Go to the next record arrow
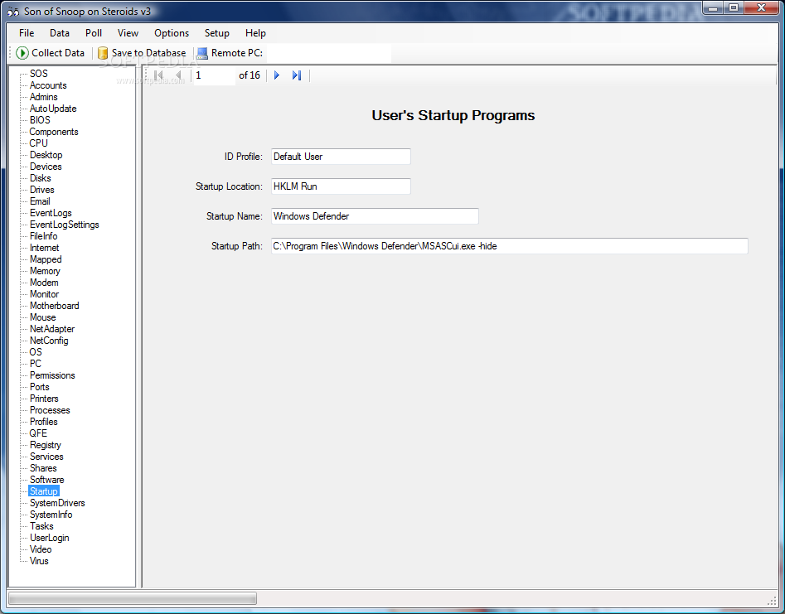 click(277, 75)
